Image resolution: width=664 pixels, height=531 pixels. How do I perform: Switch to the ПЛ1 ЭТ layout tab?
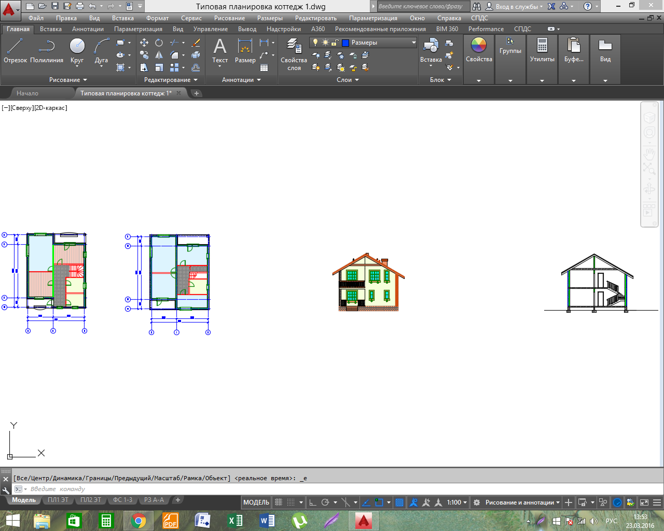(x=58, y=500)
